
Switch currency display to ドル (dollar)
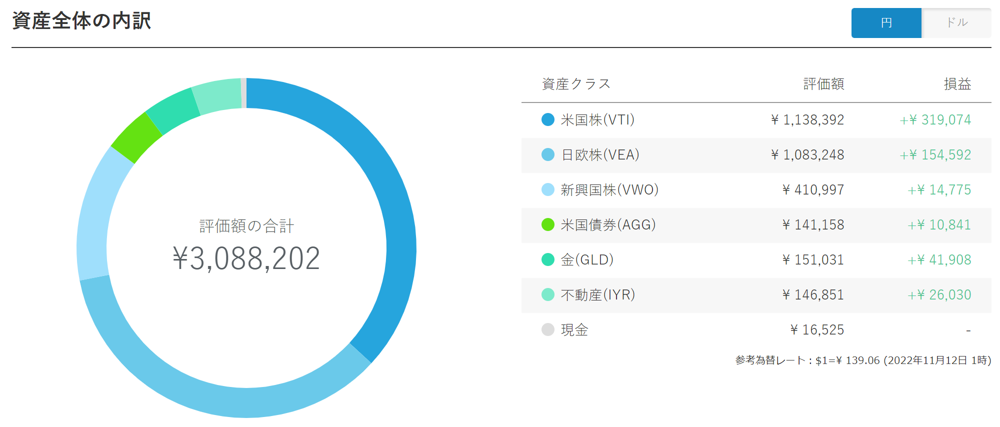[956, 23]
